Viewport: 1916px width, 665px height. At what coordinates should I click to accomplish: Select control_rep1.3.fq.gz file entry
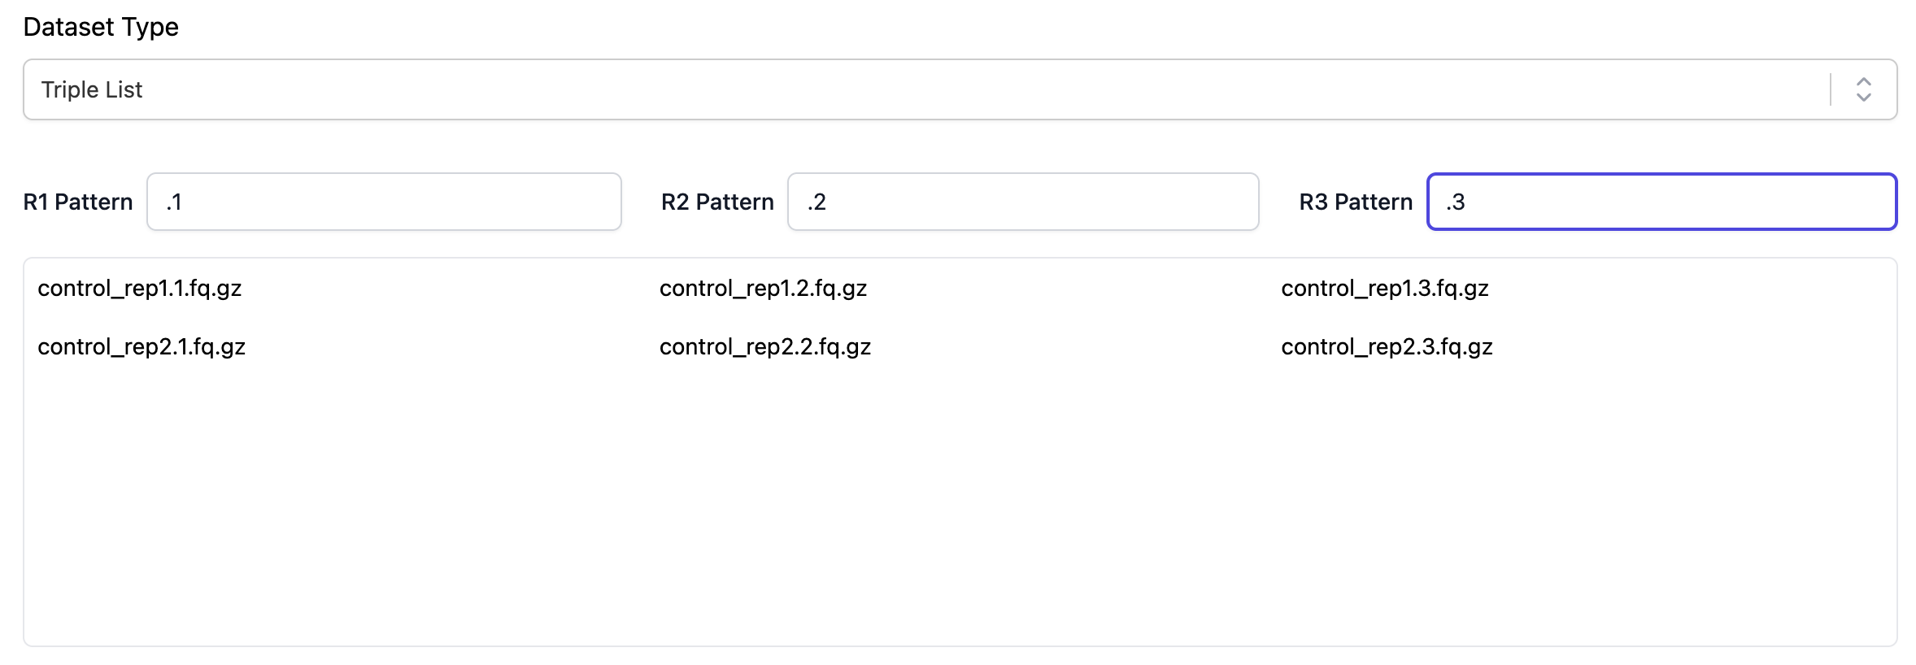1385,288
